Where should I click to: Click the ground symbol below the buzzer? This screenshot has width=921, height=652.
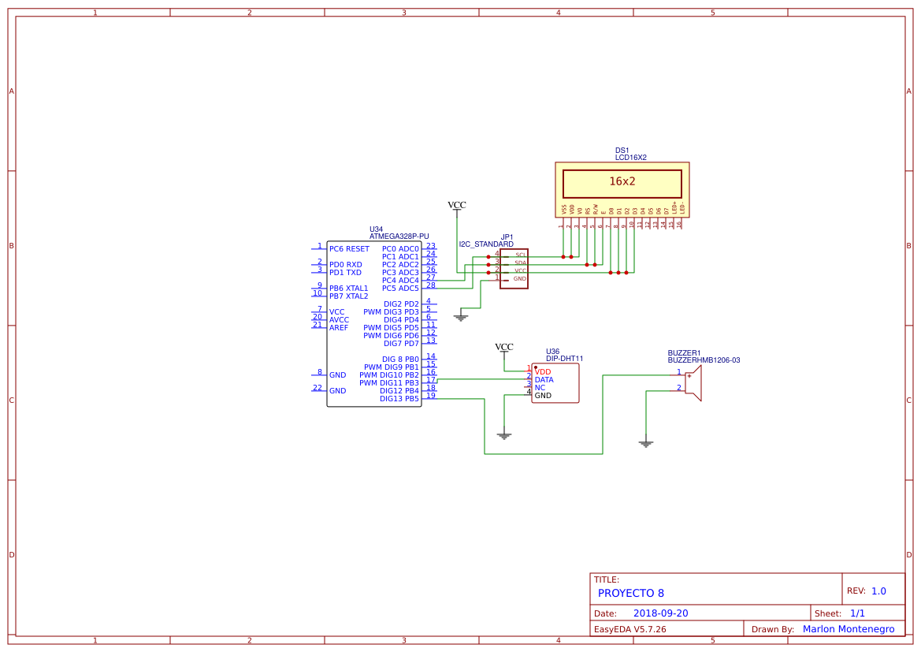[x=646, y=443]
